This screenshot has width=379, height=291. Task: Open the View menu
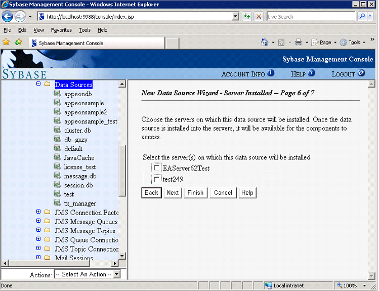click(38, 30)
